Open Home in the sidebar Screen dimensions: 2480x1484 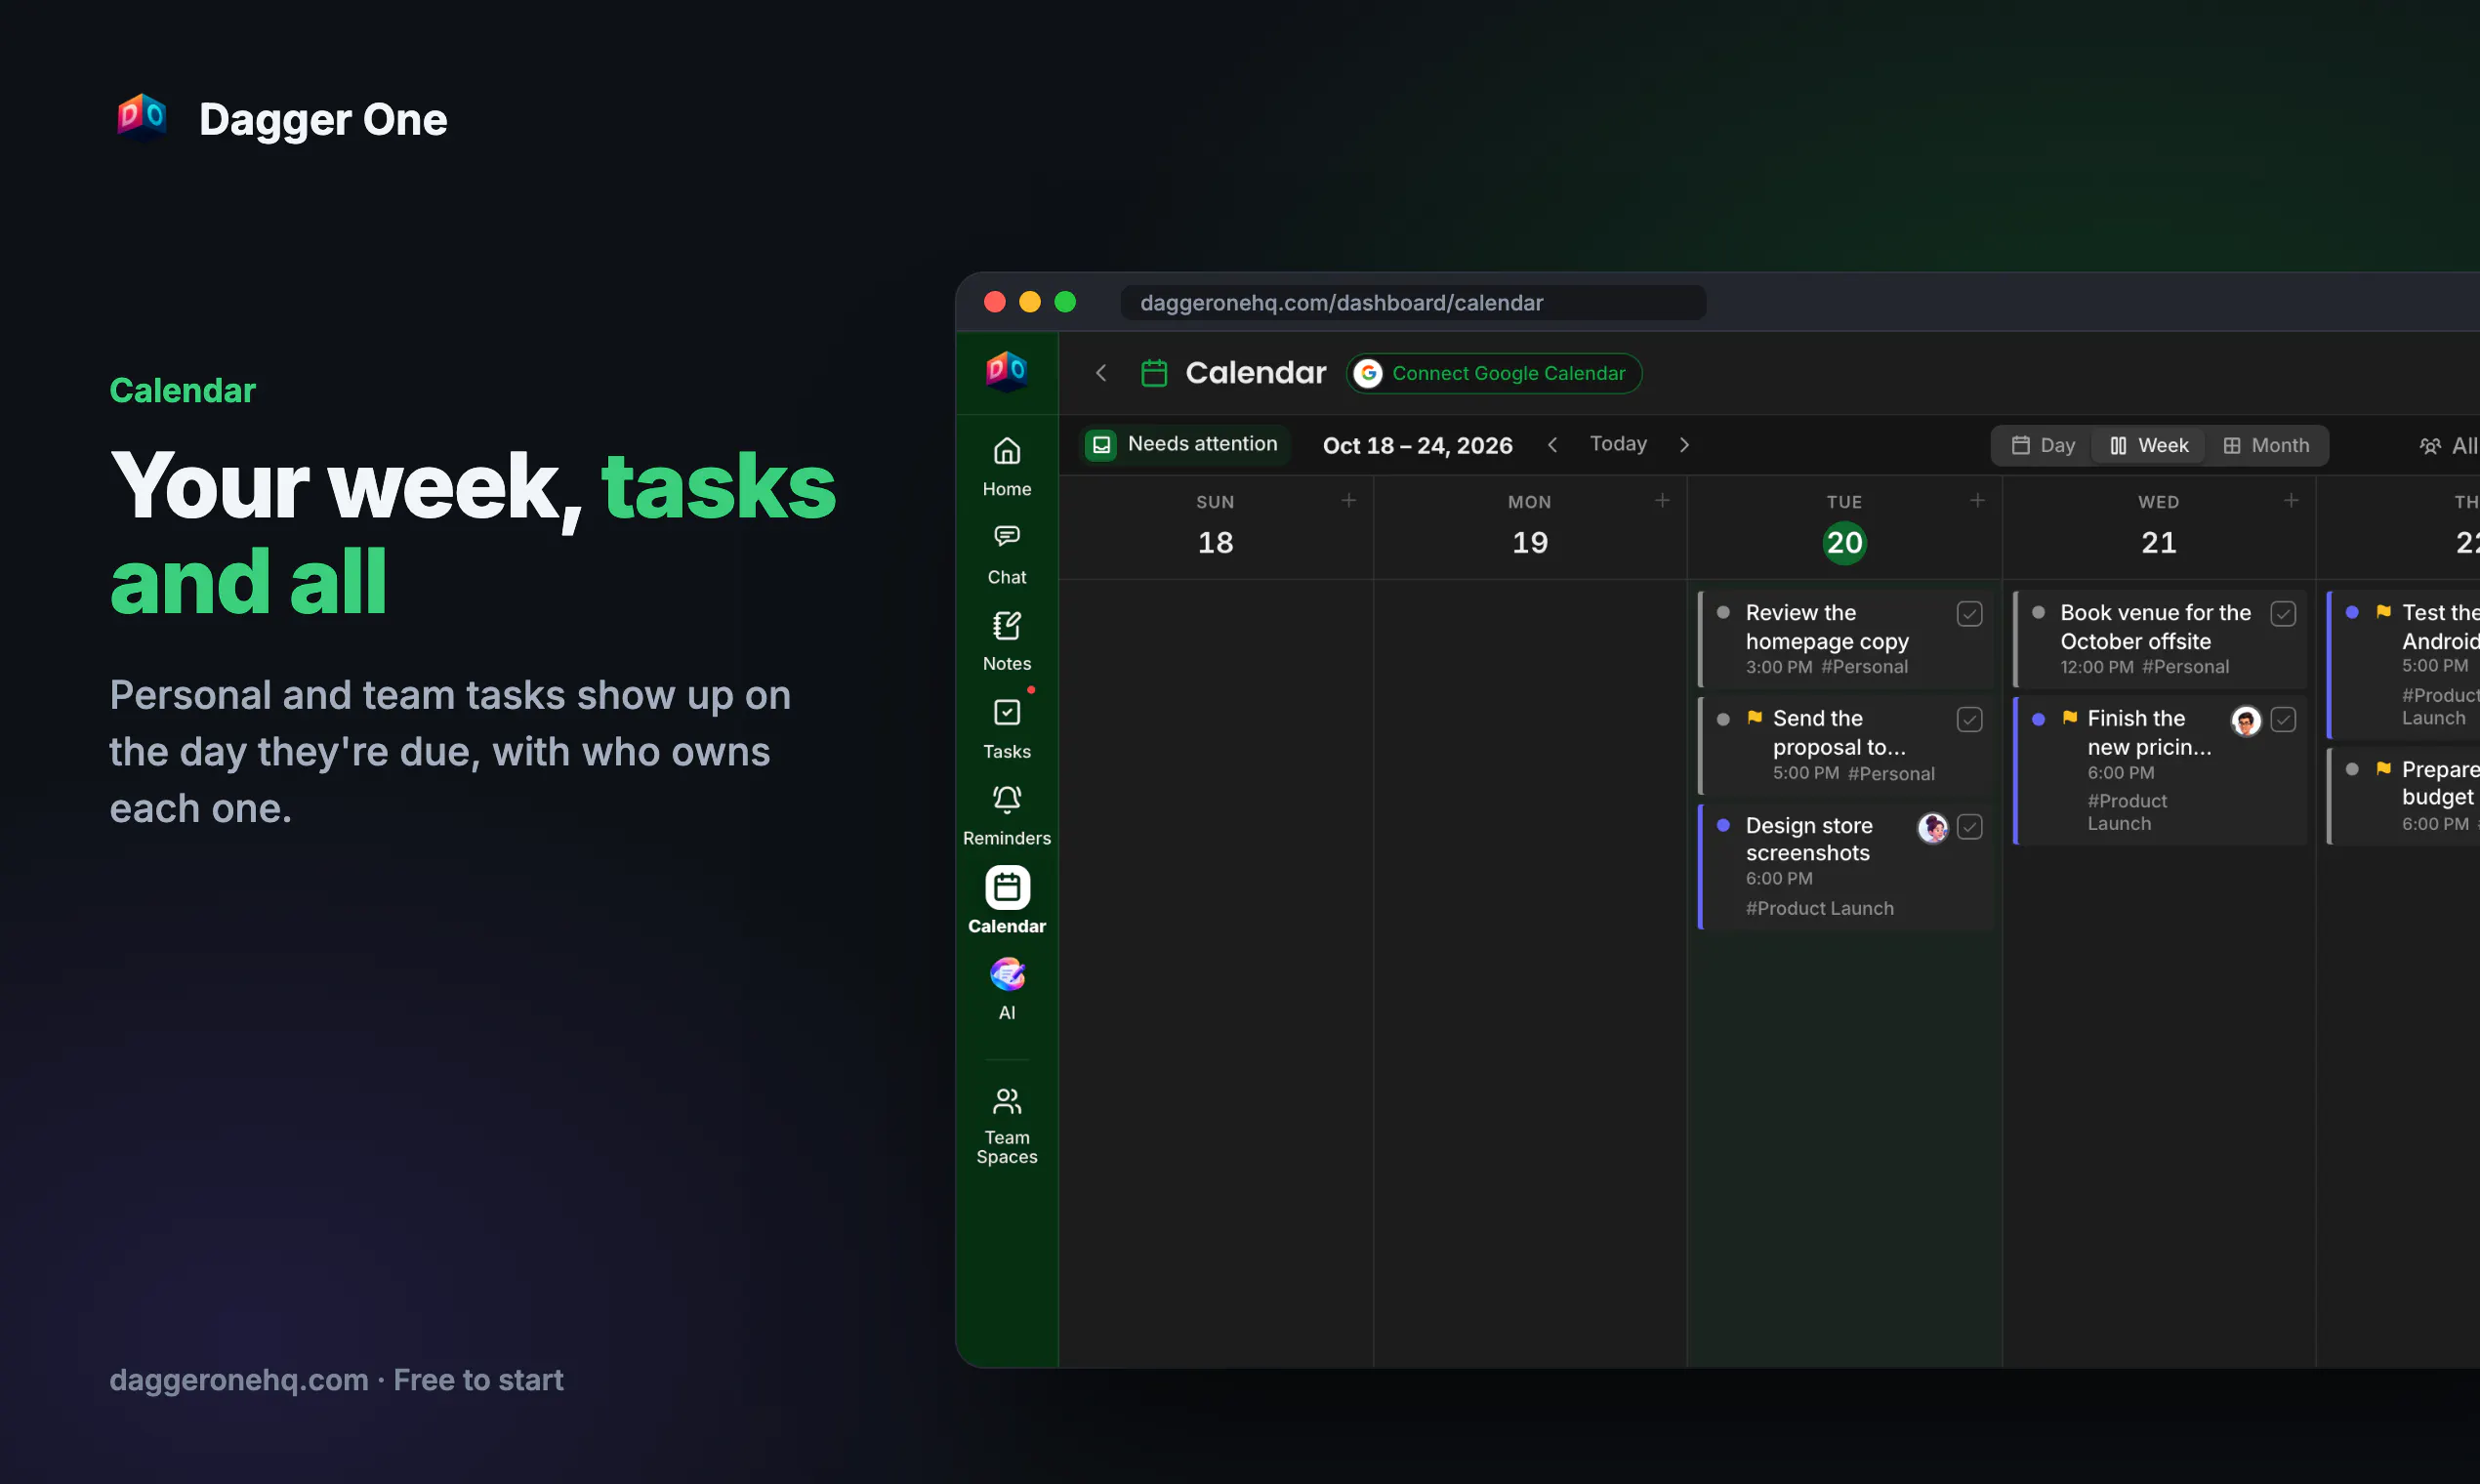click(x=1006, y=467)
